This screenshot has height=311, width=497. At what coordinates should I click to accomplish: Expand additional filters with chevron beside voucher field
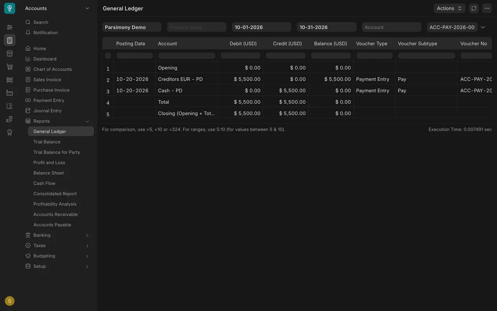[483, 27]
